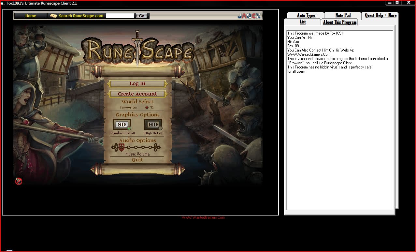Image resolution: width=416 pixels, height=252 pixels.
Task: Click Quit on the login scroll
Action: point(137,160)
